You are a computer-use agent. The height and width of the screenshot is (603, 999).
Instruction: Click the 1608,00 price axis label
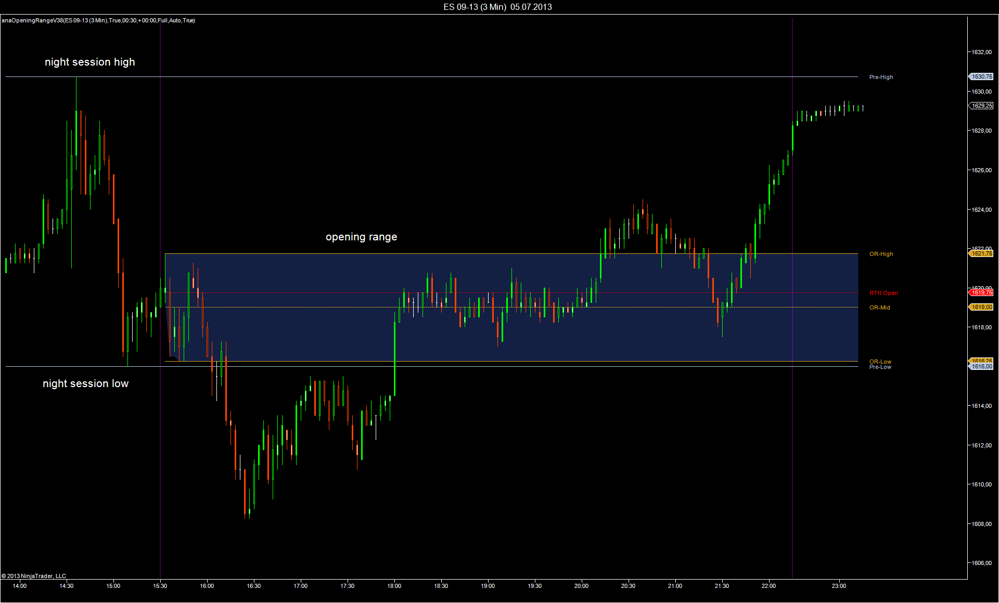tap(981, 524)
